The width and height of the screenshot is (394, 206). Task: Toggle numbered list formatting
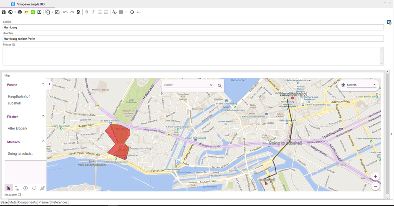point(106,12)
